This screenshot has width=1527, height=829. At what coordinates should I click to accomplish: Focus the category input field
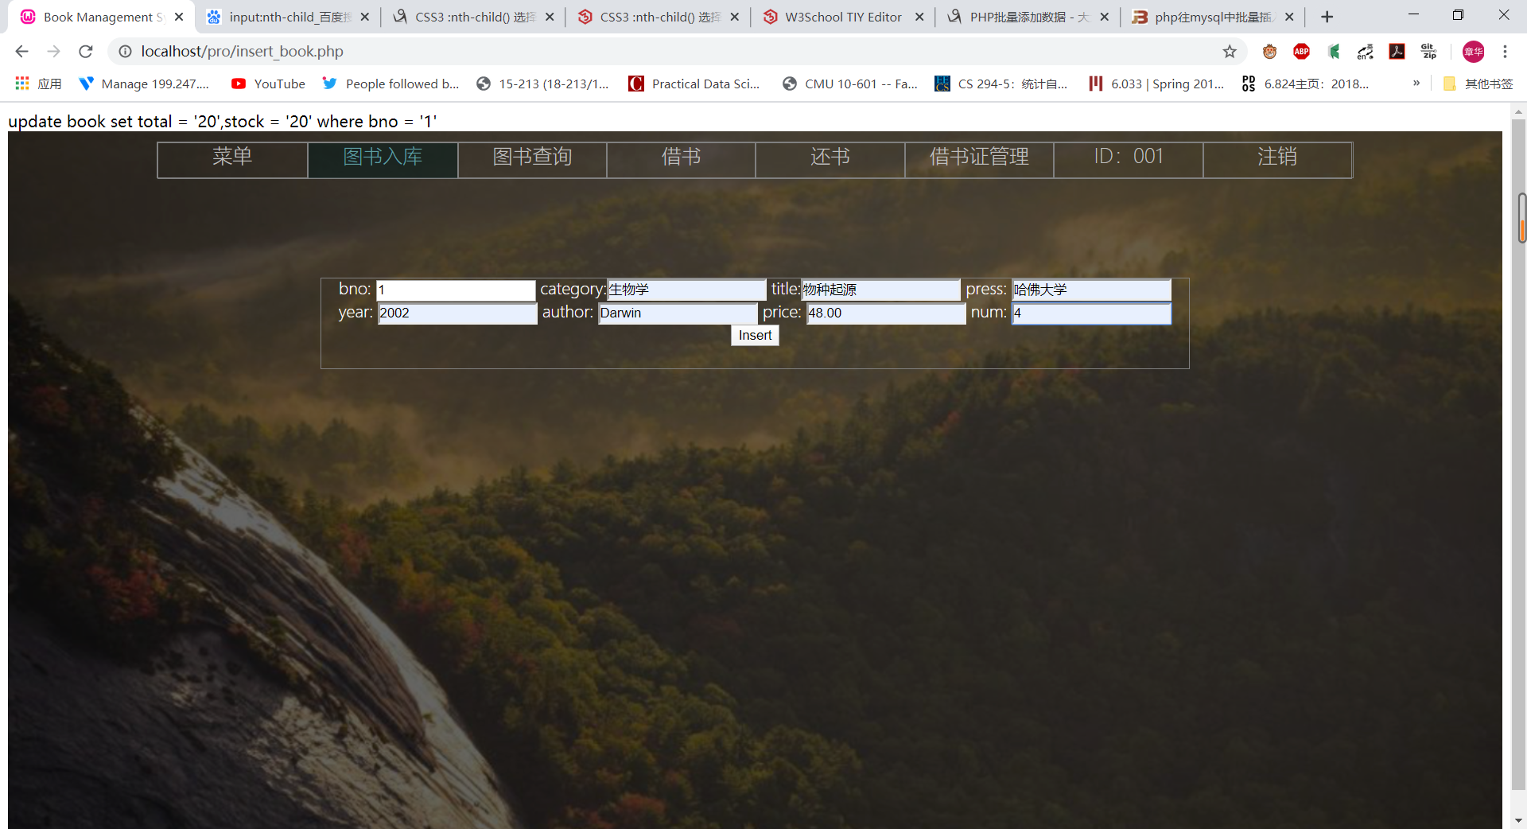pos(686,290)
